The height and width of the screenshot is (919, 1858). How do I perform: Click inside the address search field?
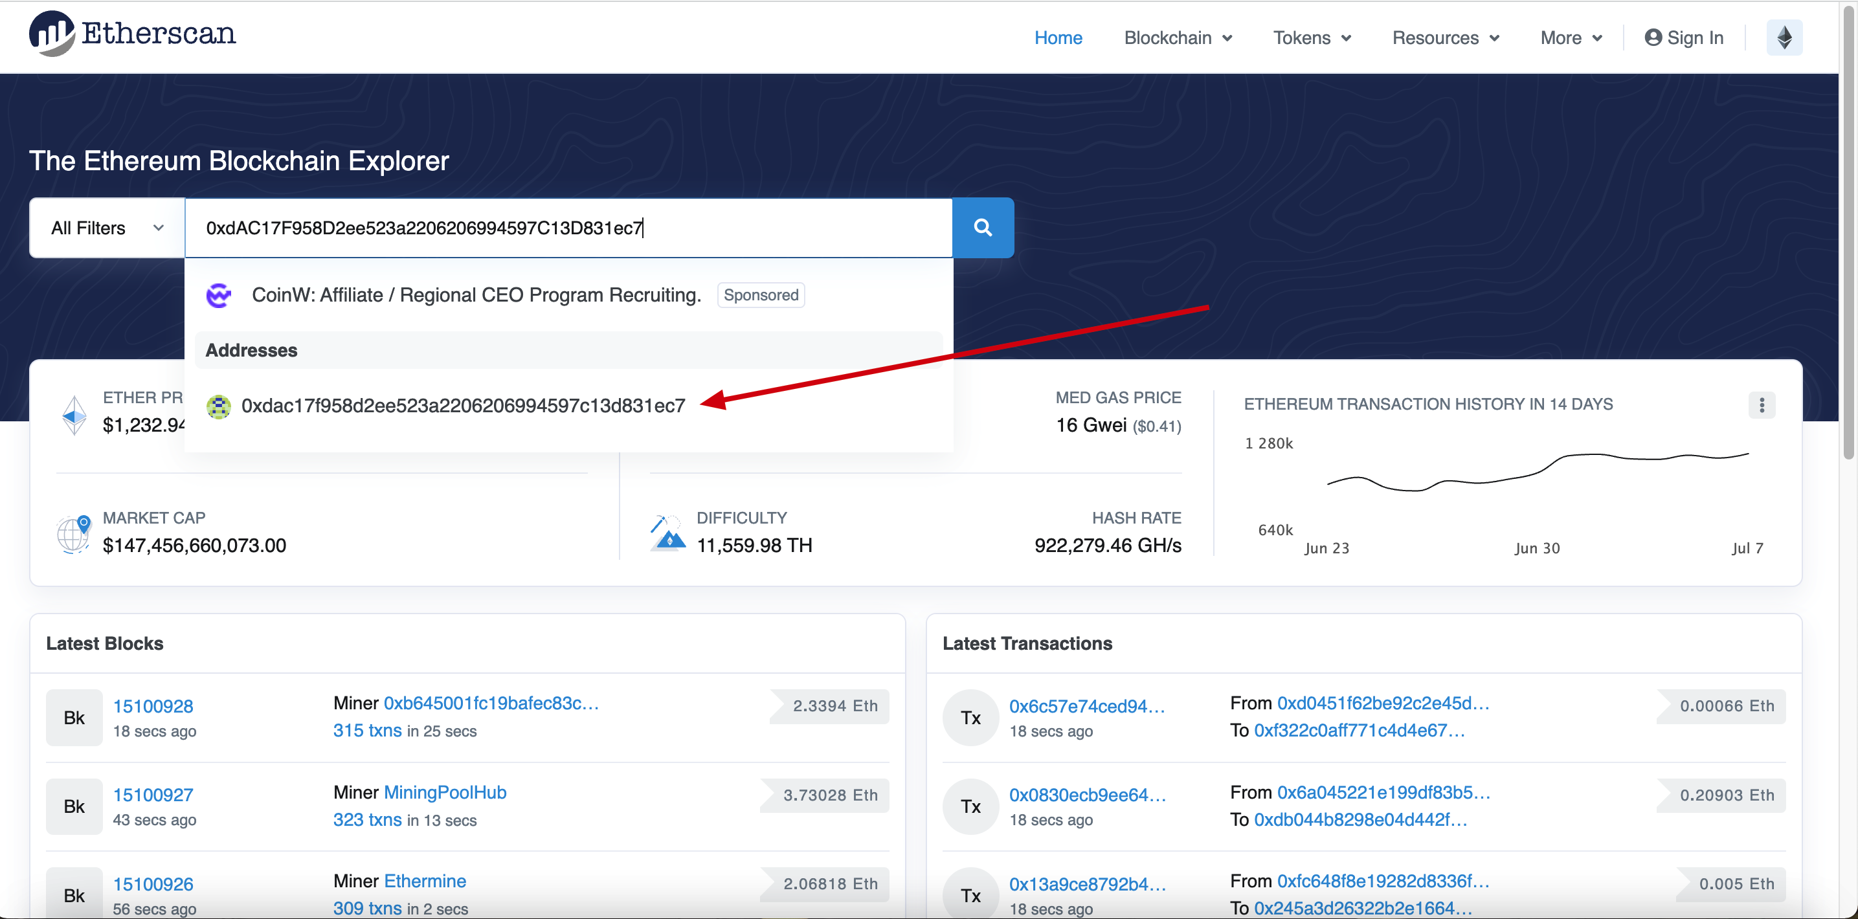794,228
